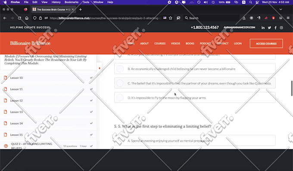
Task: Open the macOS volume icon
Action: pyautogui.click(x=206, y=2)
